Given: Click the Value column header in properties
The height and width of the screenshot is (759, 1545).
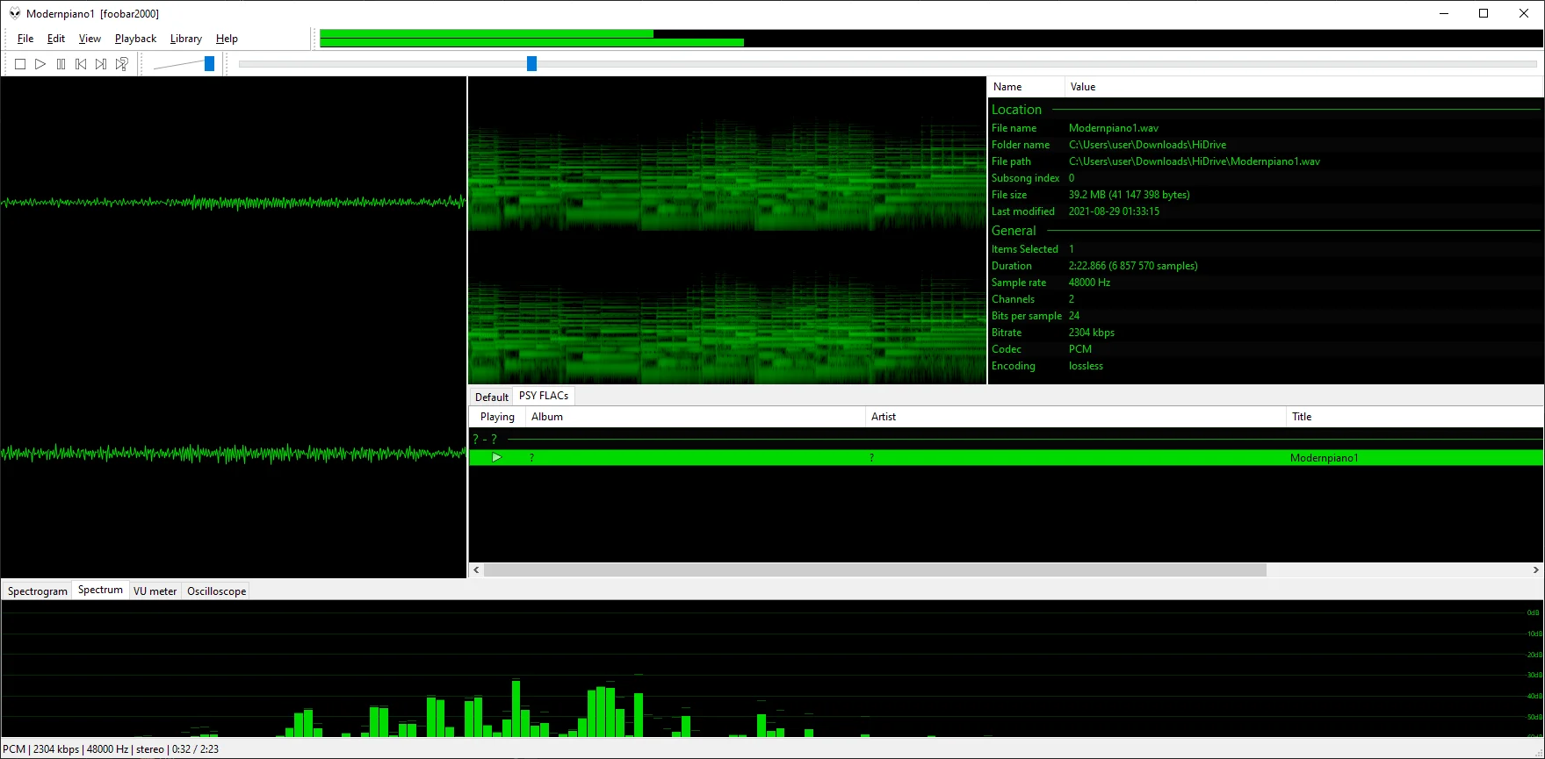Looking at the screenshot, I should 1304,87.
